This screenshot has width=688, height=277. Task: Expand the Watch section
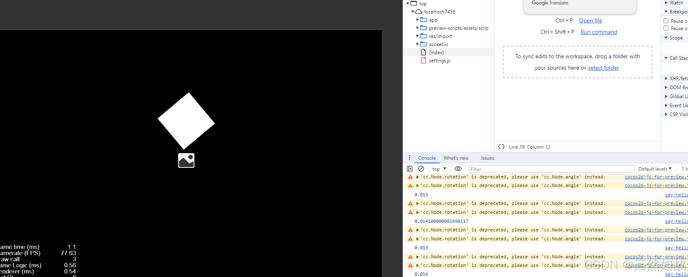point(666,3)
